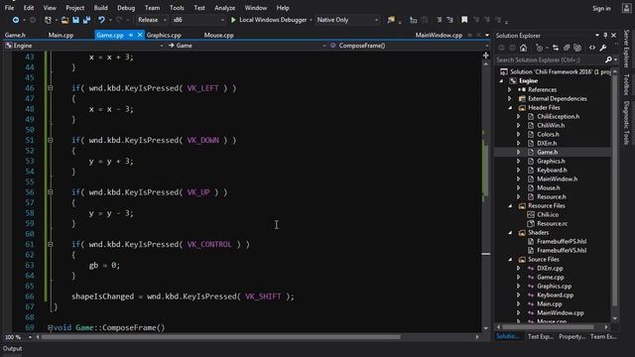Collapse the Source Files folder

click(x=510, y=260)
